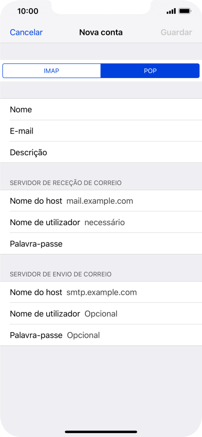Tap the Descrição field
The image size is (202, 437).
tap(101, 152)
